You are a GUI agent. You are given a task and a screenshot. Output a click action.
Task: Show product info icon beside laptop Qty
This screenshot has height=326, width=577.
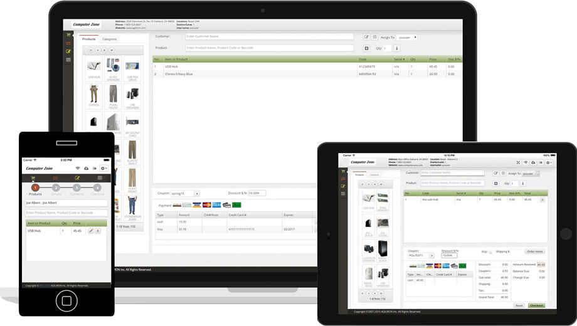[396, 48]
